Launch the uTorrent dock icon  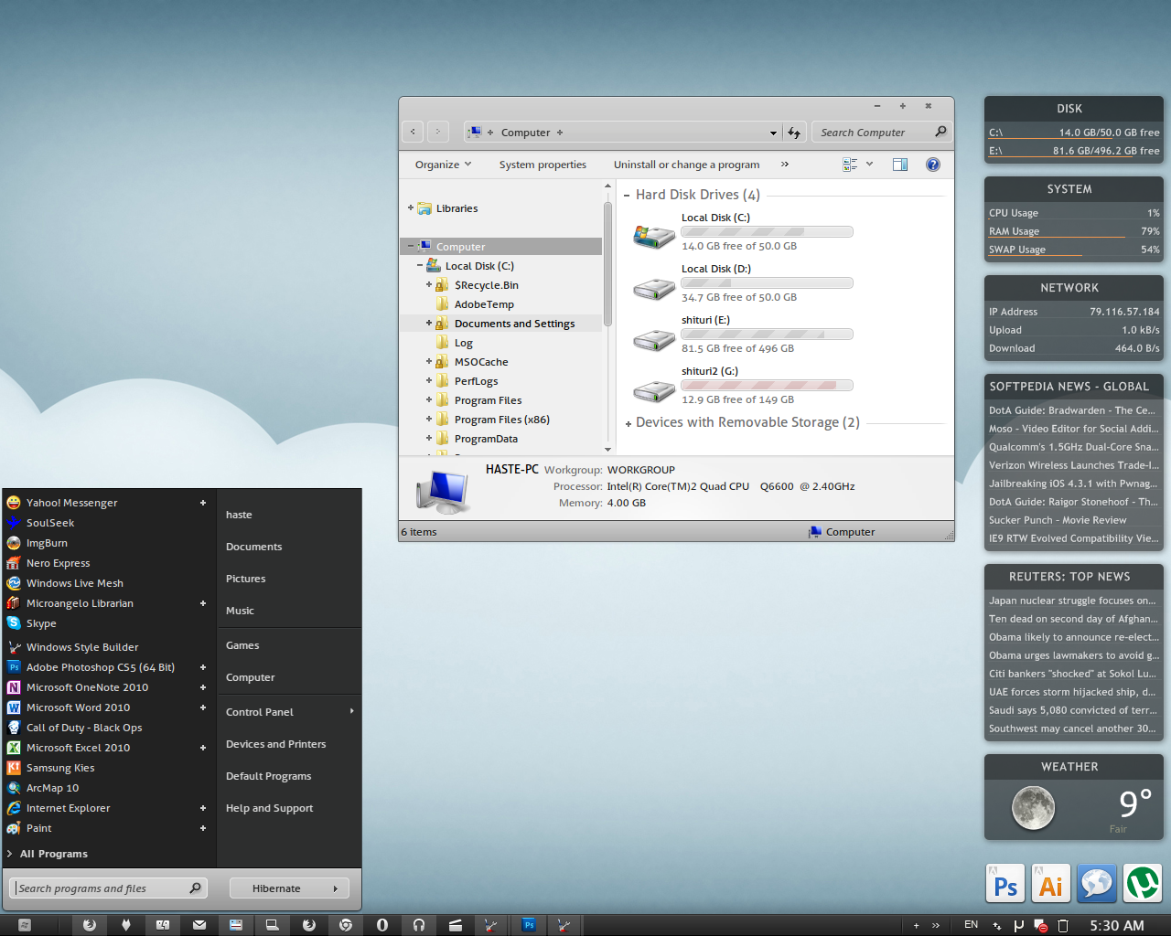1143,884
